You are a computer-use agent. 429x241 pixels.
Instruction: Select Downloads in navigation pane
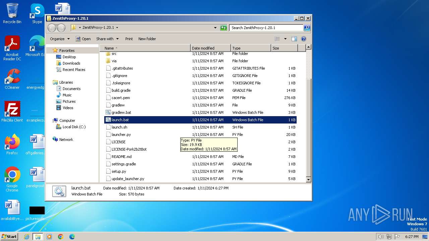(68, 63)
